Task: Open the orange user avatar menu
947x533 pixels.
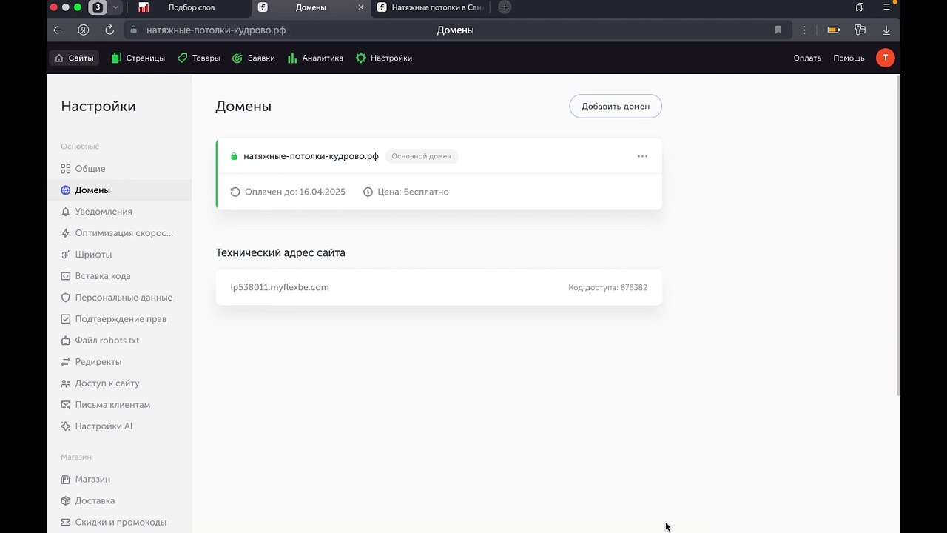Action: click(x=885, y=58)
